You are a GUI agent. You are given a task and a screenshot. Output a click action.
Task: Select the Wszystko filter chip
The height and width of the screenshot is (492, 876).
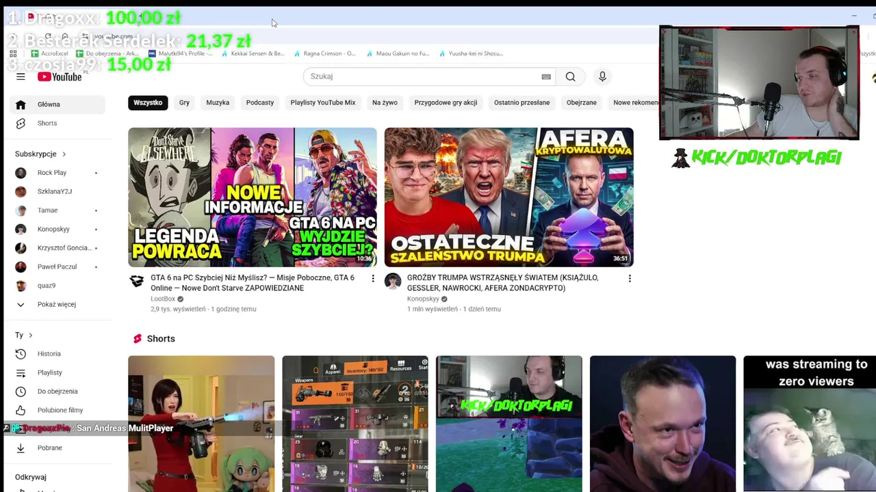coord(148,102)
